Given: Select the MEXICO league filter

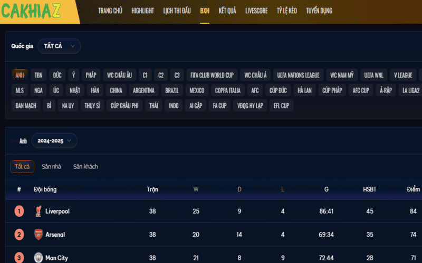Looking at the screenshot, I should click(x=197, y=90).
